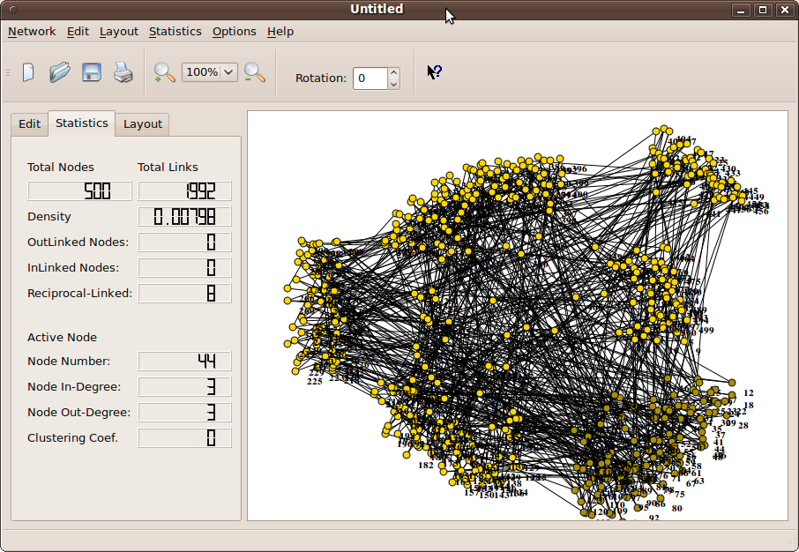The height and width of the screenshot is (552, 799).
Task: Open the zoom percentage dropdown
Action: [228, 72]
